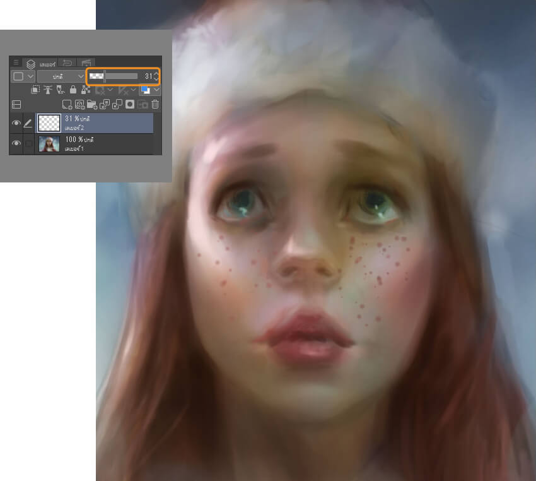Enable lock transparent pixels icon
The width and height of the screenshot is (536, 481).
pos(85,90)
